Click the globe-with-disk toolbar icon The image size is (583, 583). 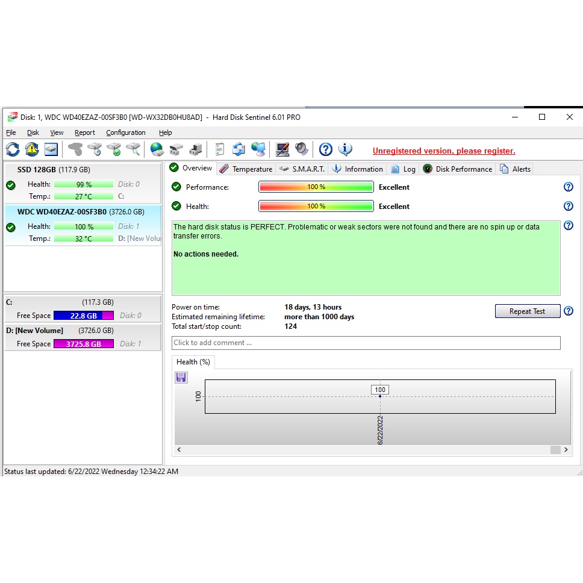157,149
